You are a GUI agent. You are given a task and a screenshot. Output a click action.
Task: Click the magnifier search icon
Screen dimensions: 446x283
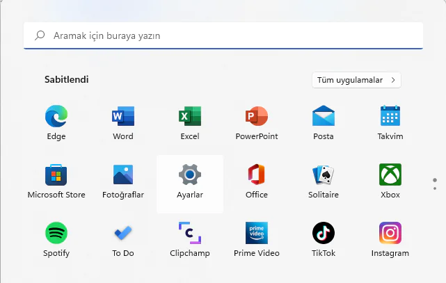point(40,35)
